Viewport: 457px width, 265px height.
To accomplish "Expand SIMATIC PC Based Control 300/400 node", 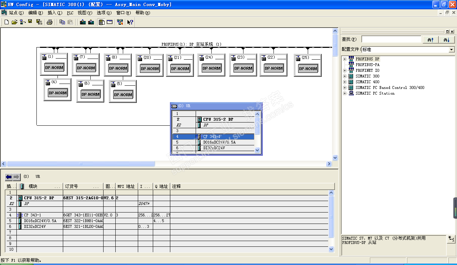I will tap(345, 87).
